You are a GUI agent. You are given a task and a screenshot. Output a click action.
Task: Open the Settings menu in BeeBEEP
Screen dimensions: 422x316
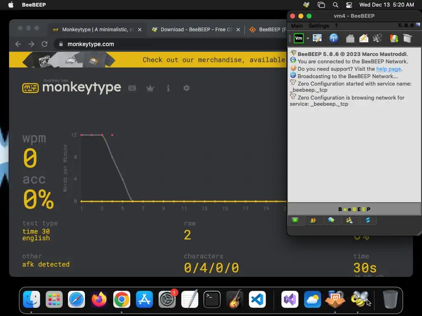click(319, 26)
